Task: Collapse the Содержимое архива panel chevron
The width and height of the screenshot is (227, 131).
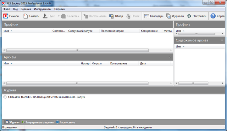Action: (222, 40)
